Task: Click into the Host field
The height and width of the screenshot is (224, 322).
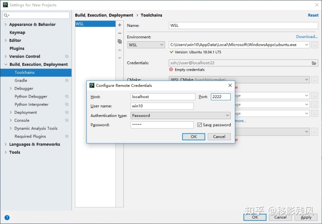Action: click(x=163, y=97)
